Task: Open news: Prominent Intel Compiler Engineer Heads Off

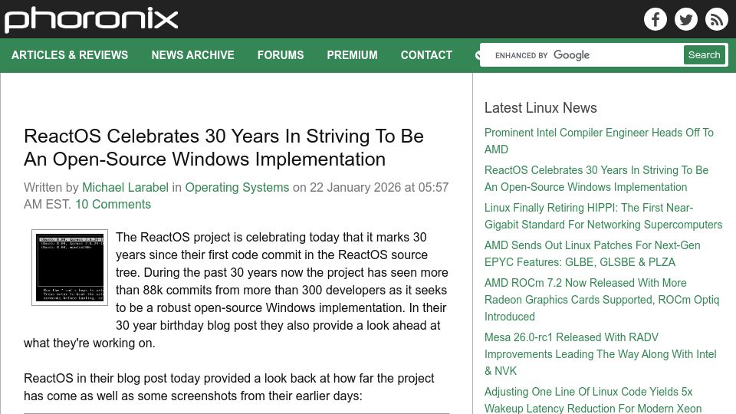Action: click(x=599, y=141)
